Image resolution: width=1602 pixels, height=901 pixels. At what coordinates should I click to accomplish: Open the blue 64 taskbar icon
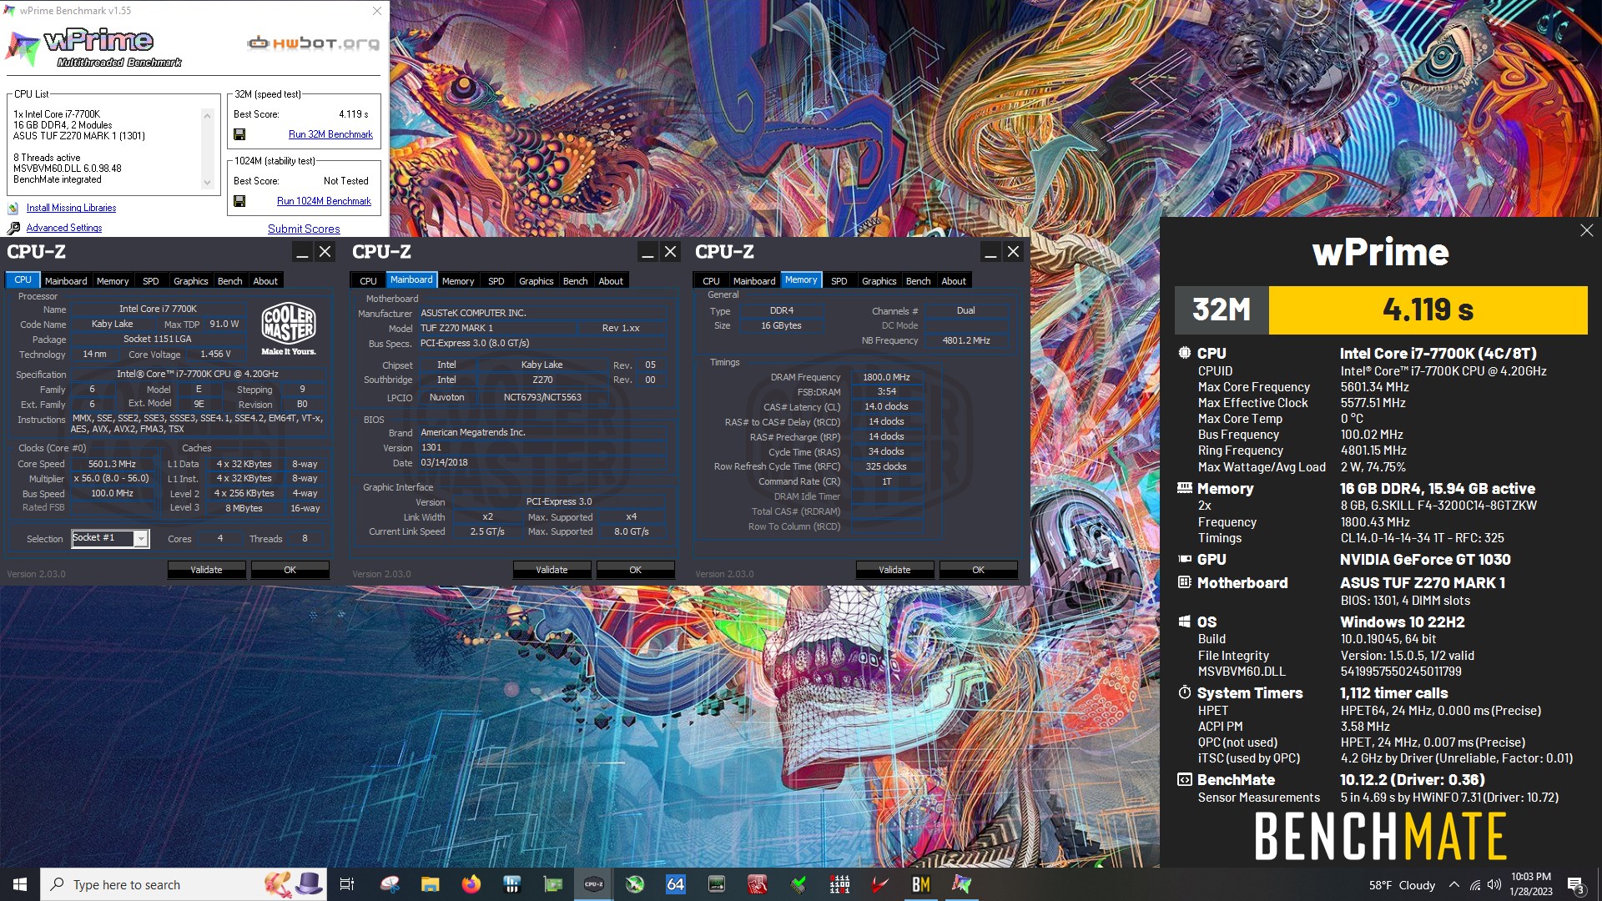pyautogui.click(x=675, y=884)
